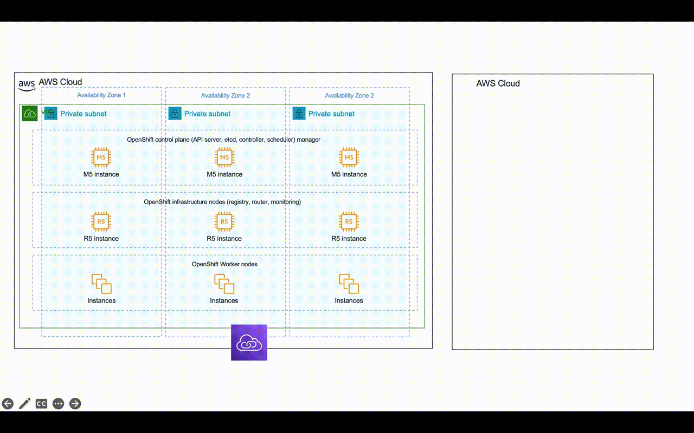694x433 pixels.
Task: Click the middle M5 instance chip icon
Action: tap(224, 158)
